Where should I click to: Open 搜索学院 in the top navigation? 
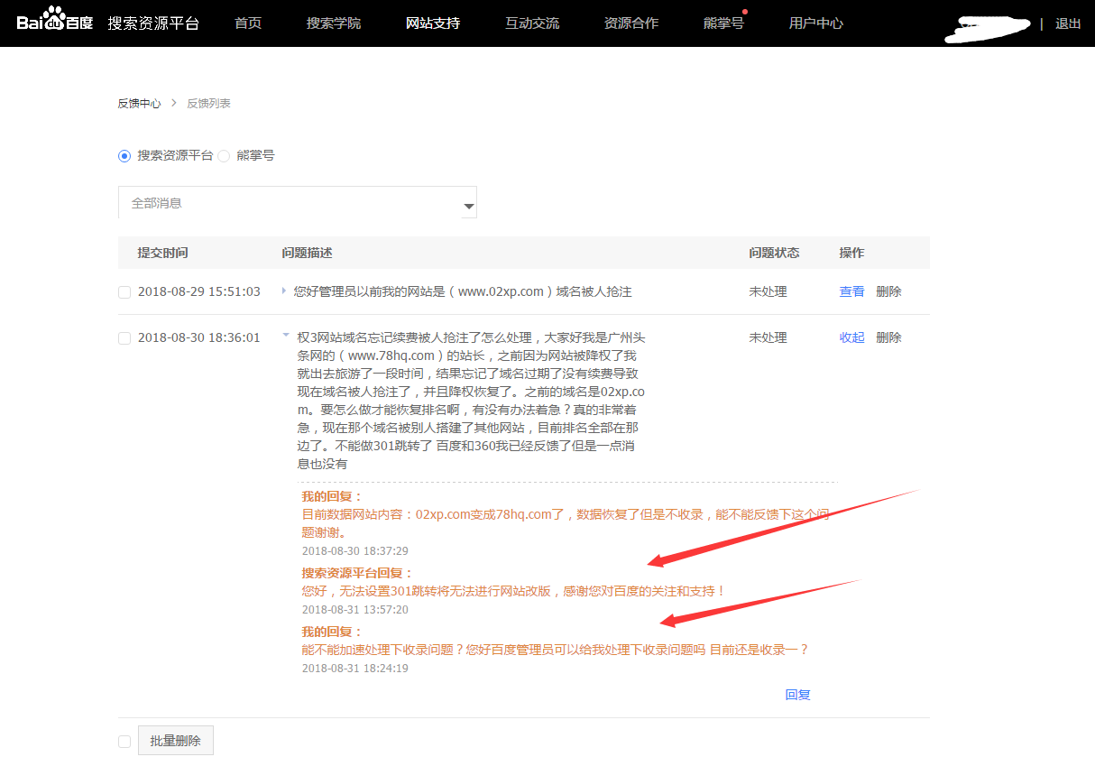(334, 23)
